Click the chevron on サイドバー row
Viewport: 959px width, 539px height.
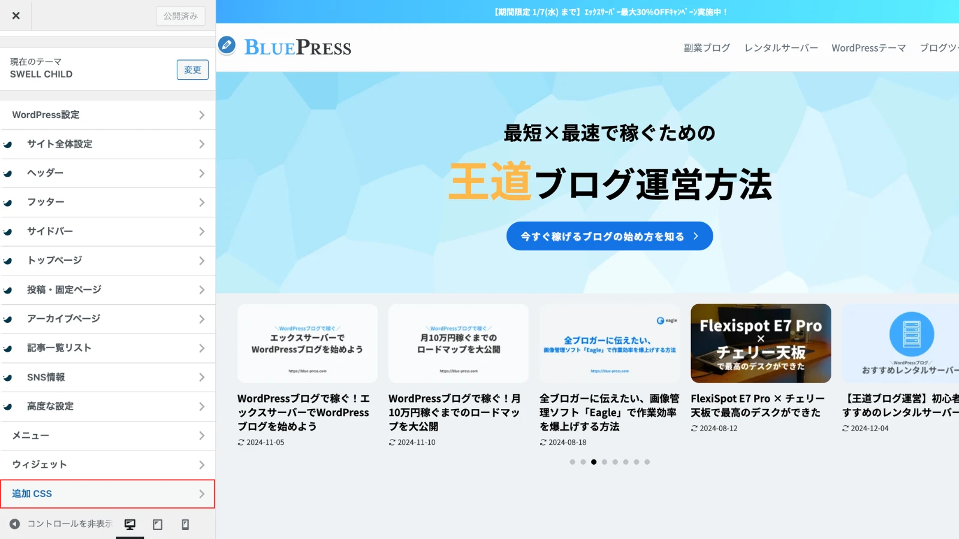202,232
